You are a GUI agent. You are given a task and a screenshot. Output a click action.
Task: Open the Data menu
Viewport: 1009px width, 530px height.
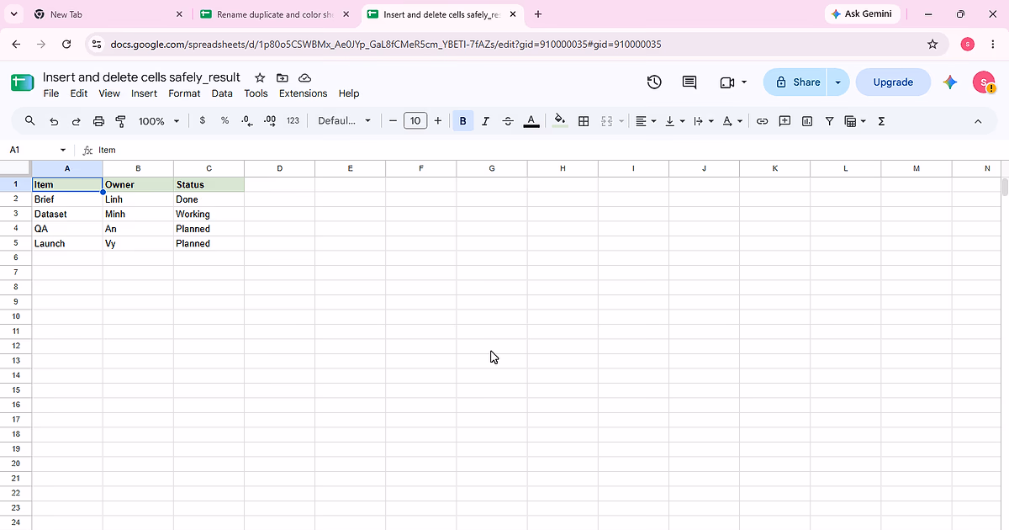click(222, 93)
